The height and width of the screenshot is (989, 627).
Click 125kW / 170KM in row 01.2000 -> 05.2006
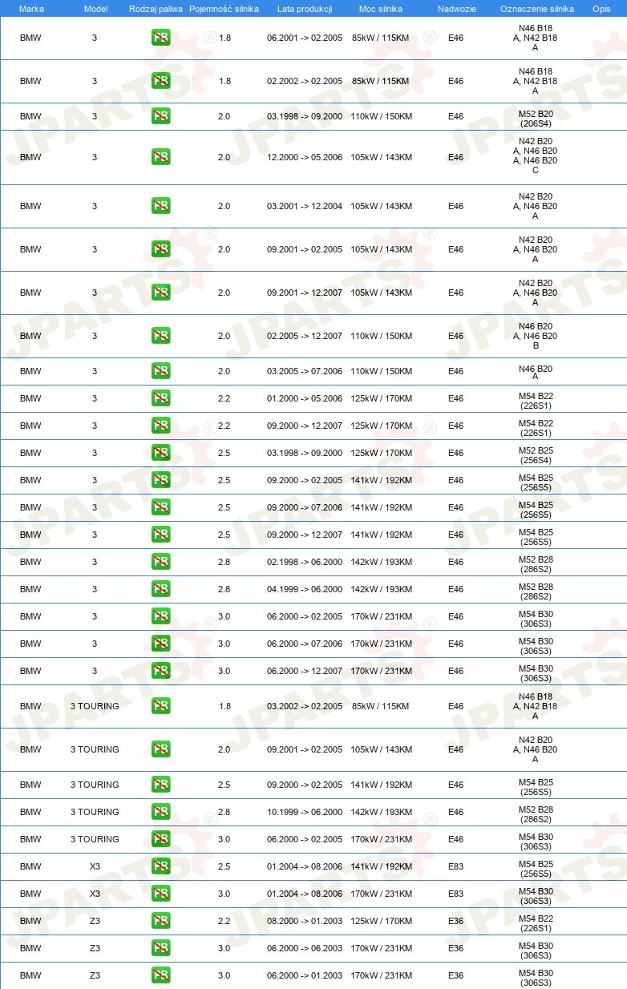(x=381, y=398)
